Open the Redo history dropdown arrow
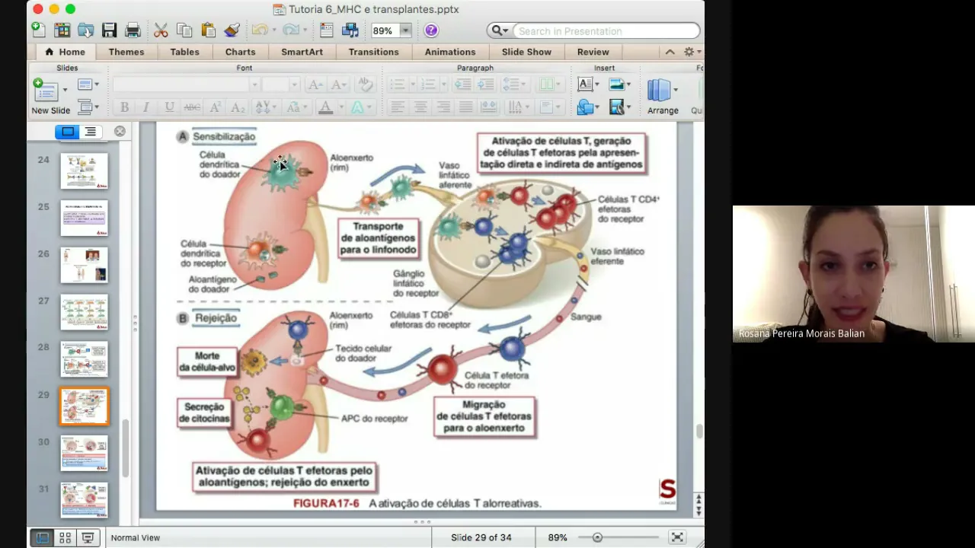975x548 pixels. pos(304,30)
